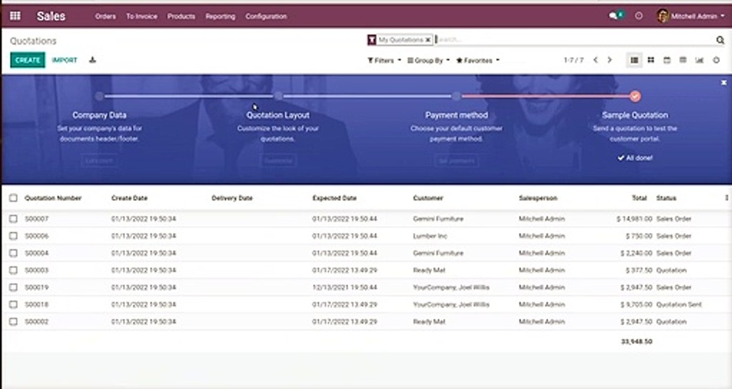
Task: Sort by Delivery Date column
Action: tap(232, 198)
